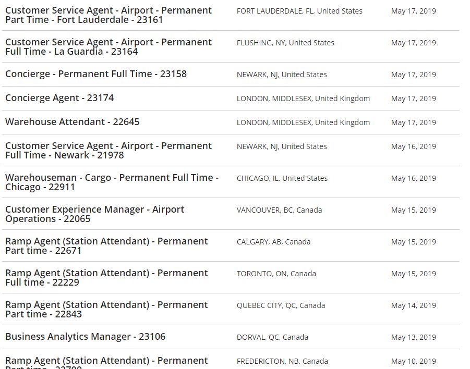
Task: Select Warehouseman Cargo Chicago 22911 job
Action: pyautogui.click(x=112, y=182)
